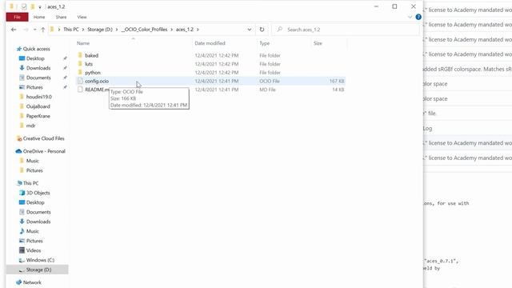Click the Search aces_1.2 field
The width and height of the screenshot is (512, 288).
coord(346,30)
